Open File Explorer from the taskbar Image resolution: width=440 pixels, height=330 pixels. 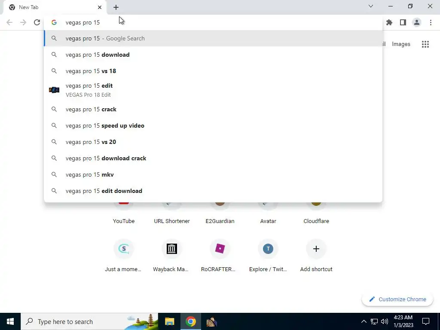click(x=169, y=321)
